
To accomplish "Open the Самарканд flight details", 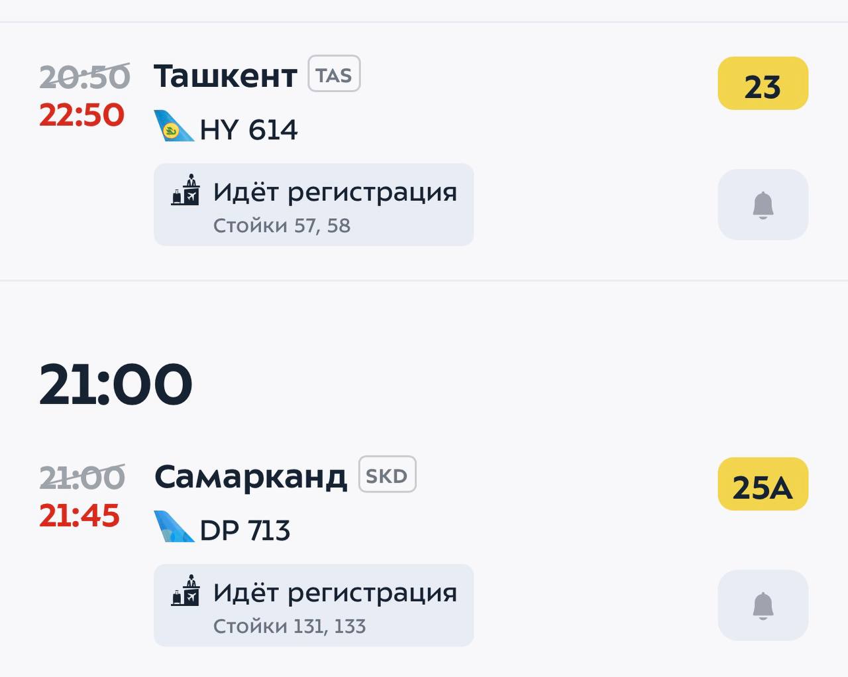I will pos(250,477).
